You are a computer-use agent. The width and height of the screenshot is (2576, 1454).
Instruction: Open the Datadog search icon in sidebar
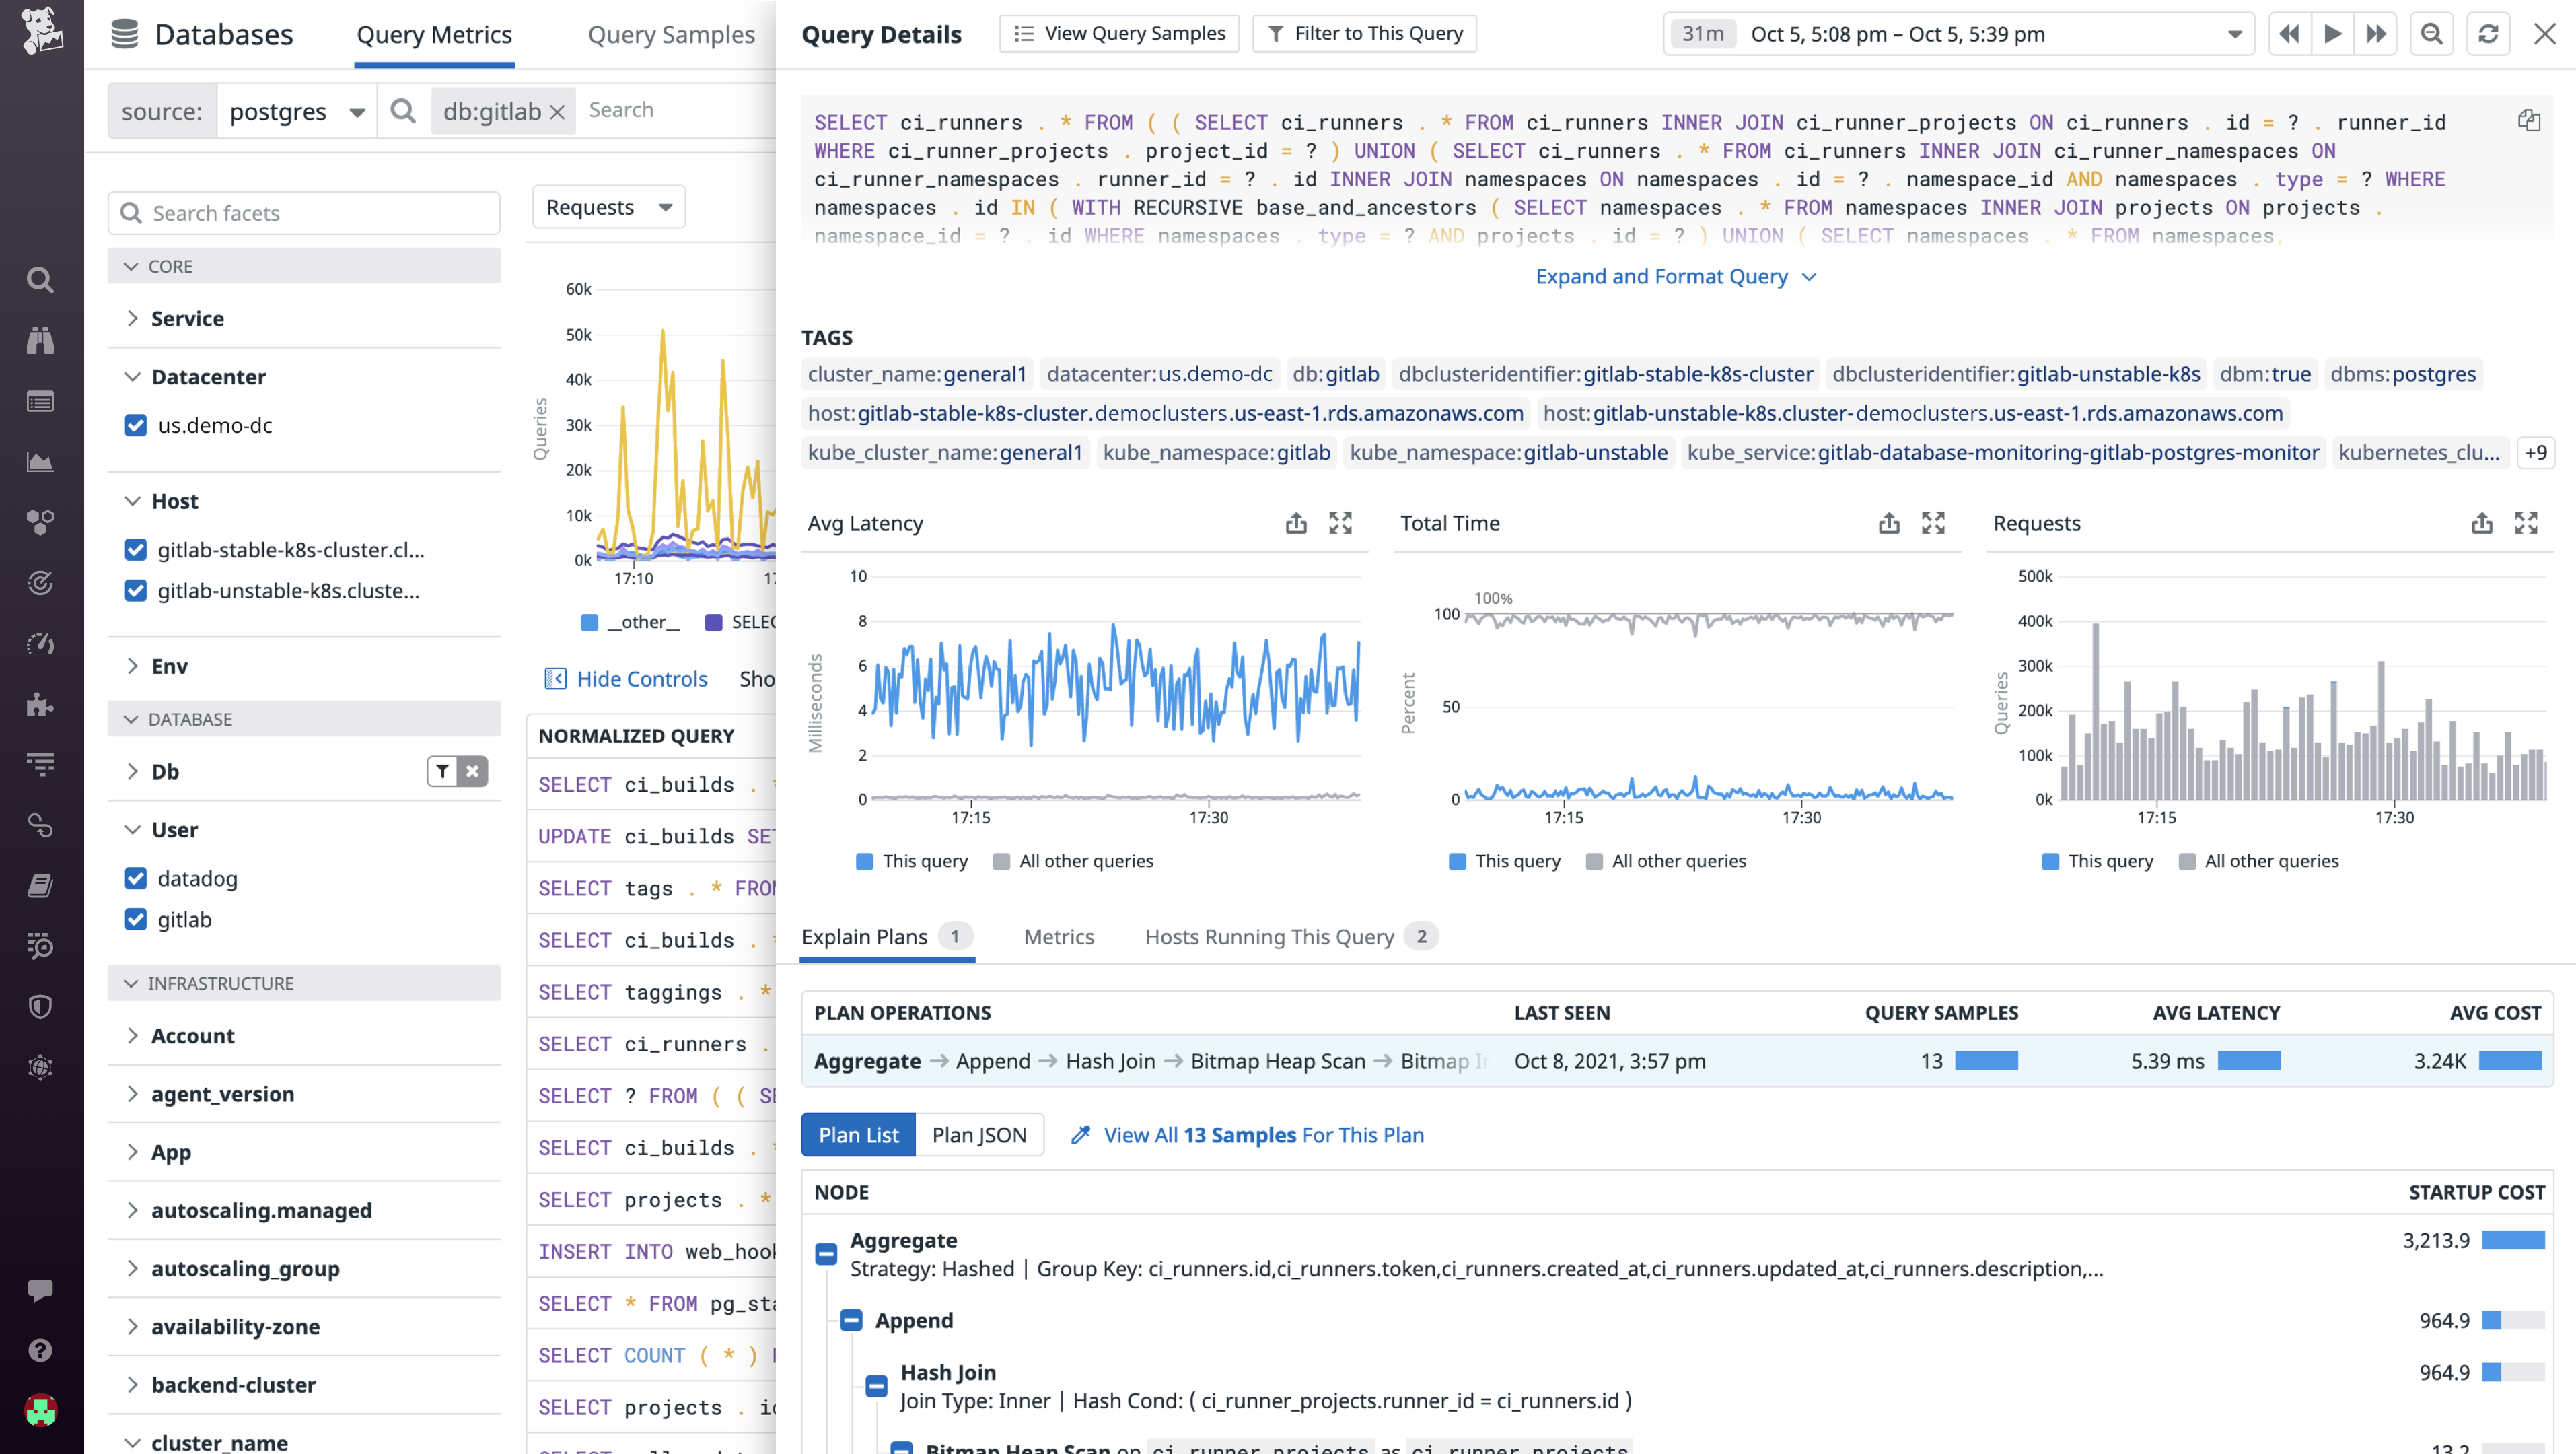point(40,280)
